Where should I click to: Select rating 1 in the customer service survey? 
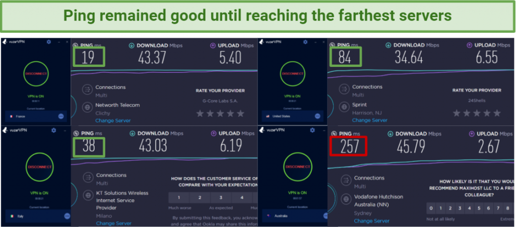coord(179,197)
